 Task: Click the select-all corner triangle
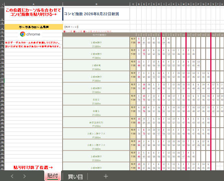(2, 4)
